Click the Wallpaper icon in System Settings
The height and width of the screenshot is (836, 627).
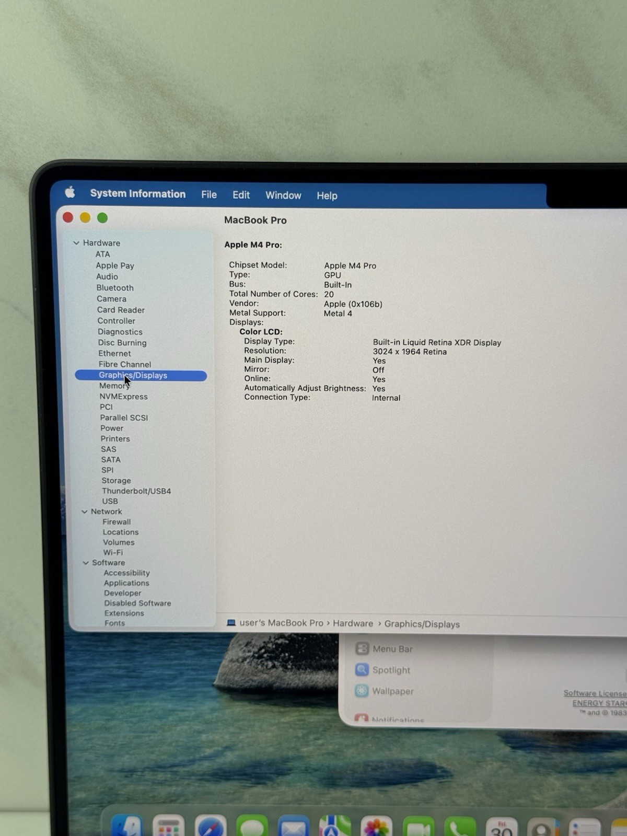[x=362, y=691]
